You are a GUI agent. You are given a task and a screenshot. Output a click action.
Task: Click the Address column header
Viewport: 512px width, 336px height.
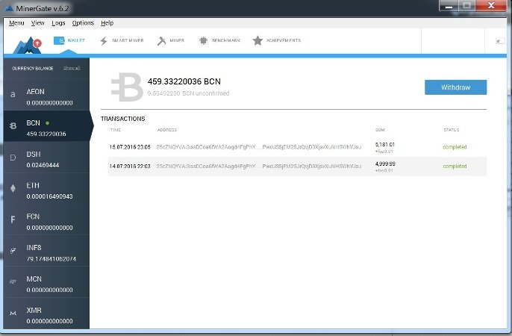(167, 130)
